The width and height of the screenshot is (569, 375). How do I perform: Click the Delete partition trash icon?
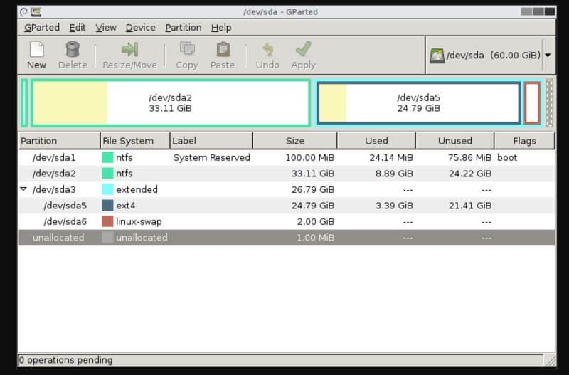(x=72, y=50)
